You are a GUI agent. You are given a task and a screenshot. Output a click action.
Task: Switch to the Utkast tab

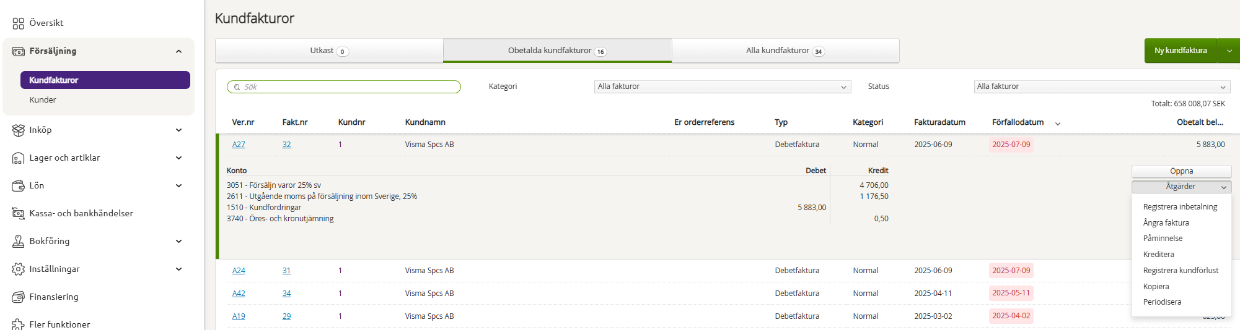tap(329, 51)
